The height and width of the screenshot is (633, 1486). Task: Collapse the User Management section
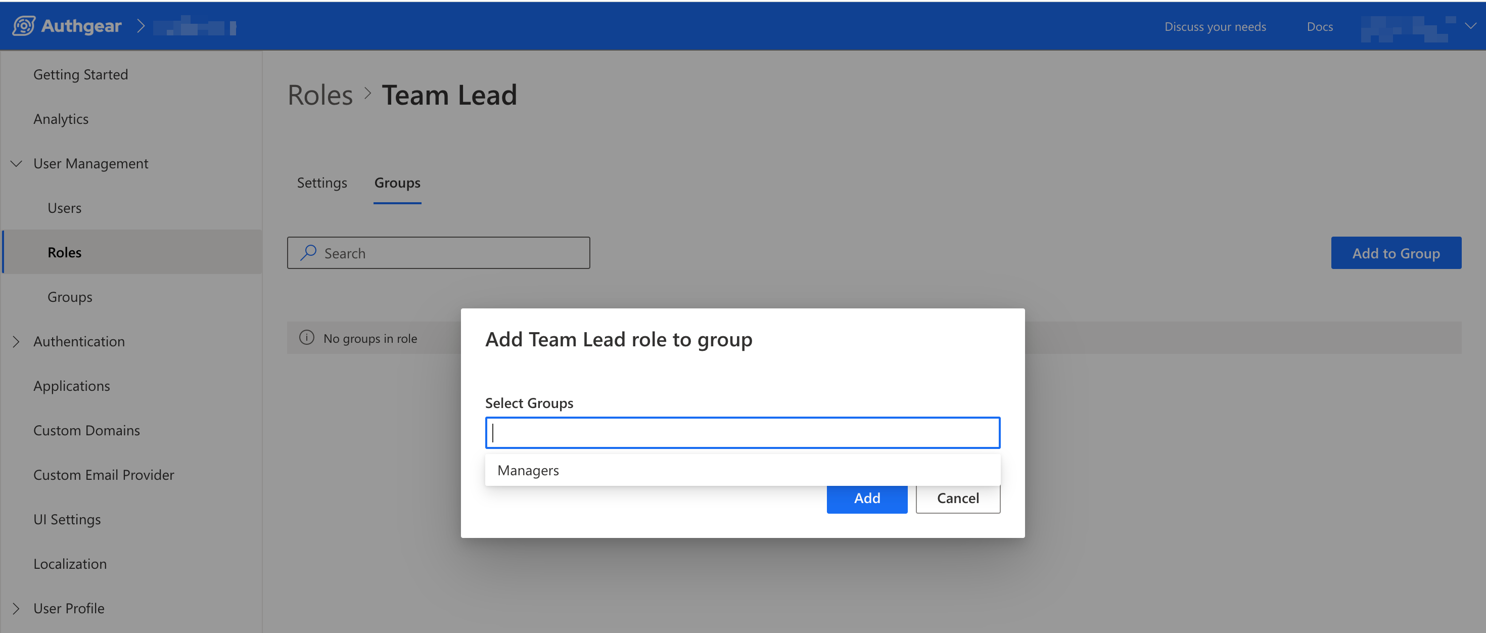[16, 164]
